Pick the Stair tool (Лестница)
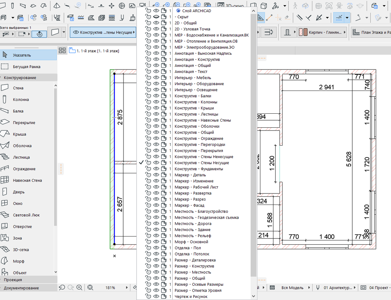The height and width of the screenshot is (300, 391). (x=27, y=157)
